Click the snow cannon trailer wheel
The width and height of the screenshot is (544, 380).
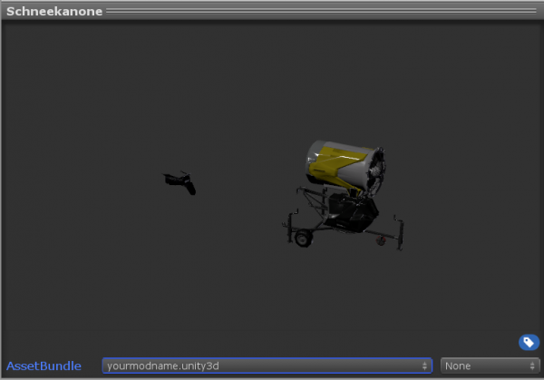tap(300, 239)
